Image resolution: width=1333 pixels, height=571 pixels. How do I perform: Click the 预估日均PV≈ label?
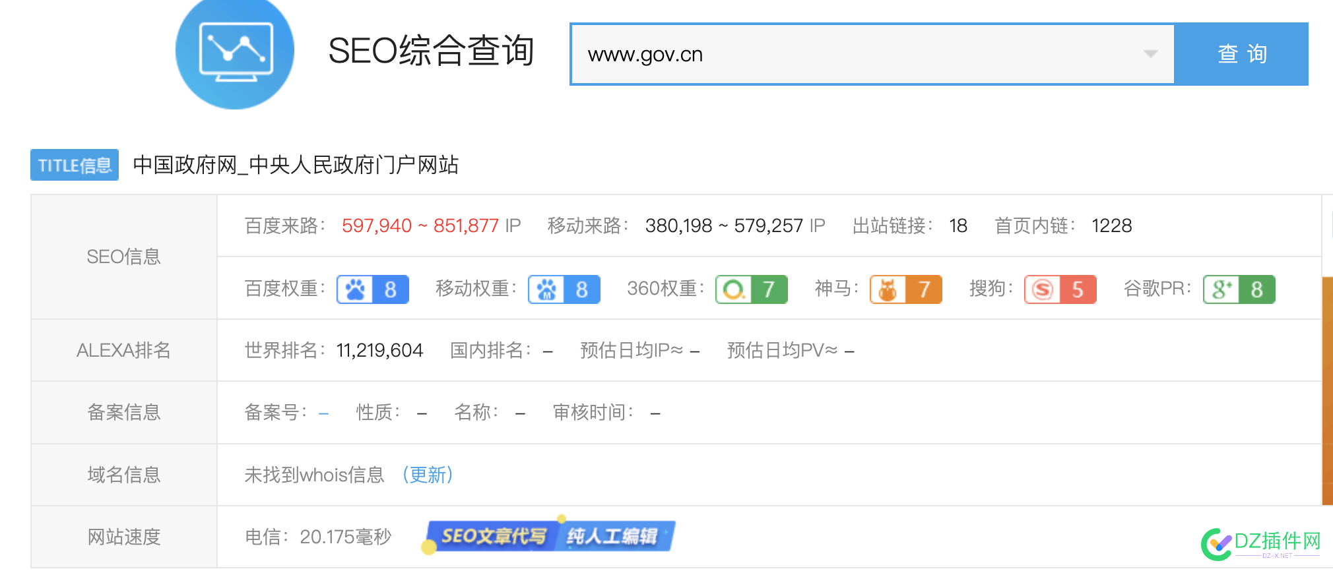tap(782, 350)
